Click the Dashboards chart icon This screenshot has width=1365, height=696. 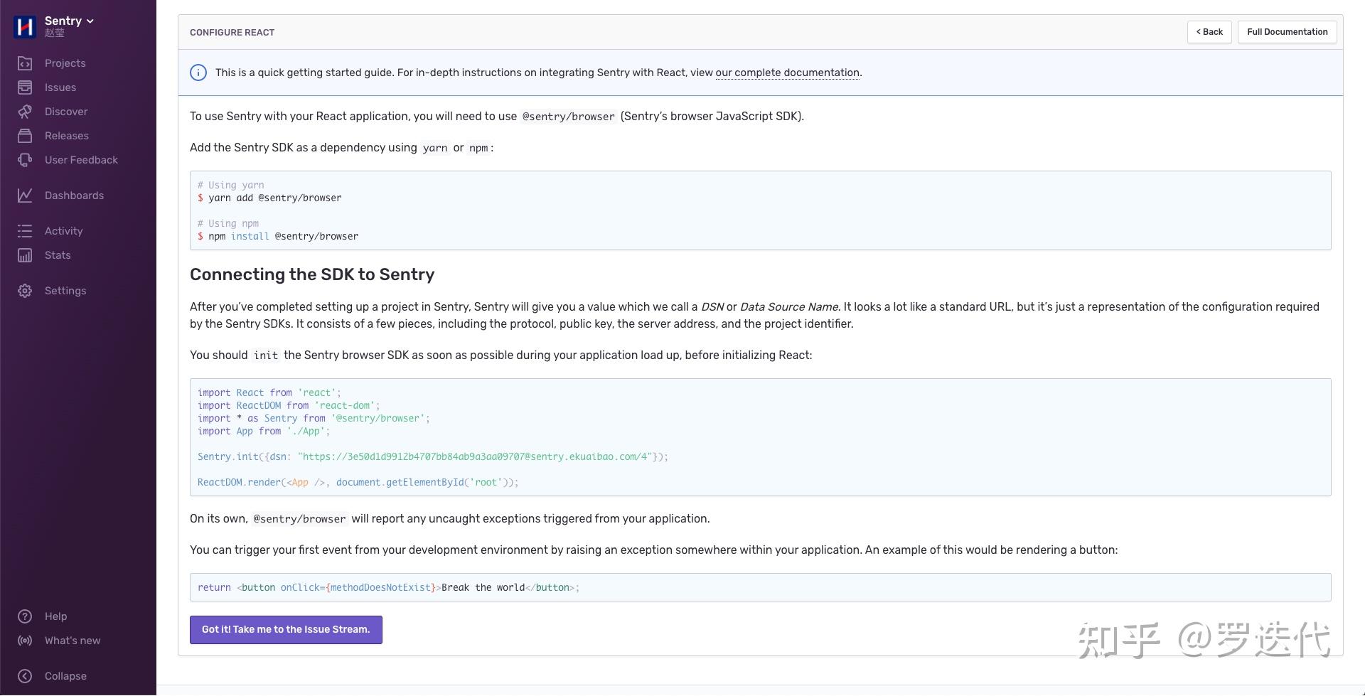click(25, 196)
